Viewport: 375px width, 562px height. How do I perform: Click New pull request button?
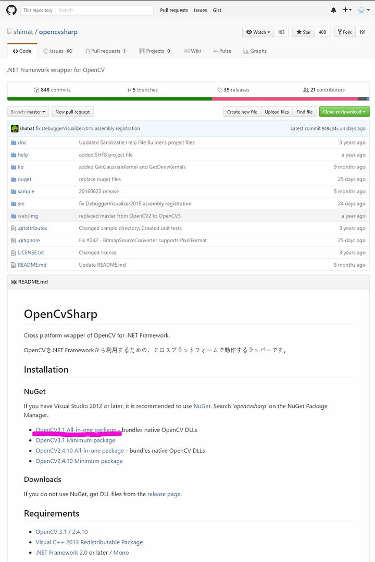[x=72, y=112]
